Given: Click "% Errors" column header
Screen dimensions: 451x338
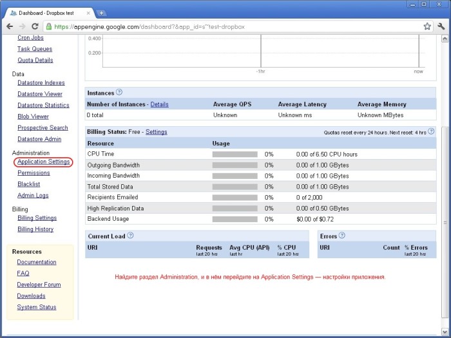Looking at the screenshot, I should coord(416,247).
